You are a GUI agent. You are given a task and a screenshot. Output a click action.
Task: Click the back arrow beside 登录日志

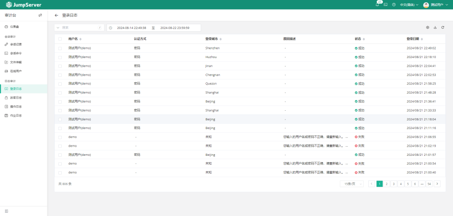click(x=57, y=15)
